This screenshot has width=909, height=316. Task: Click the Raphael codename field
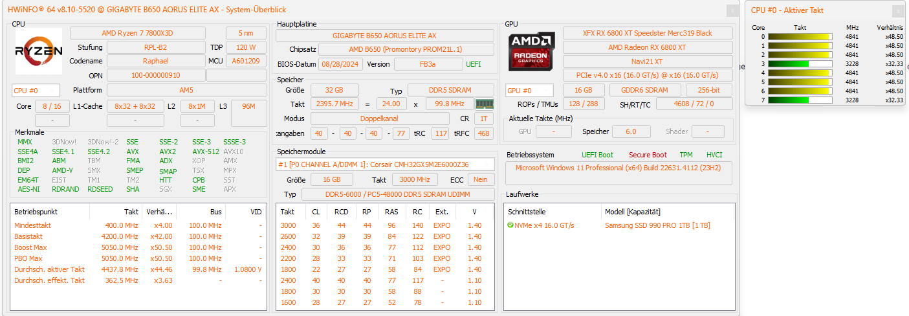pos(155,61)
